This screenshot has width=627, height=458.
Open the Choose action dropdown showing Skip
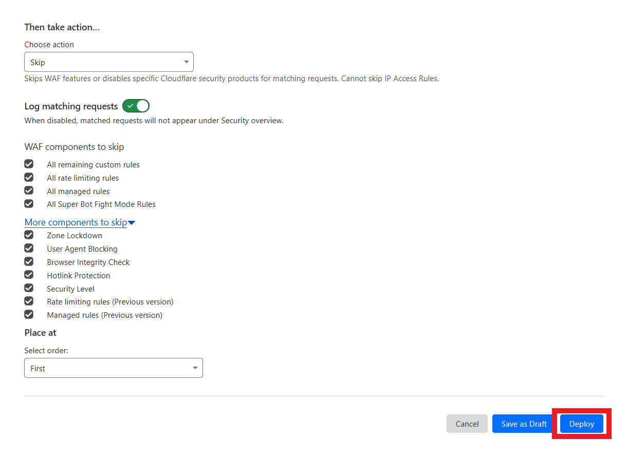[109, 62]
